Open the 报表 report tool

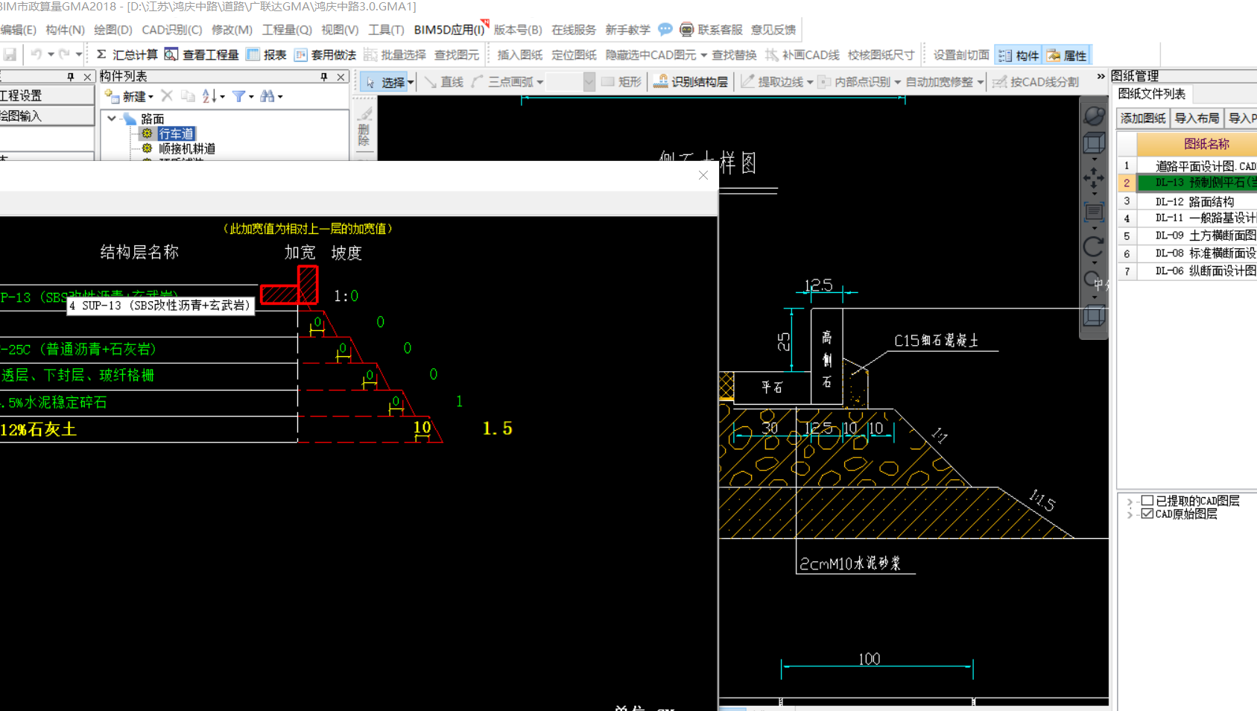(x=266, y=55)
